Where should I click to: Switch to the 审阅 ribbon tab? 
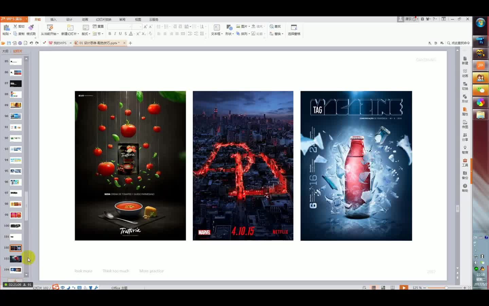[122, 19]
